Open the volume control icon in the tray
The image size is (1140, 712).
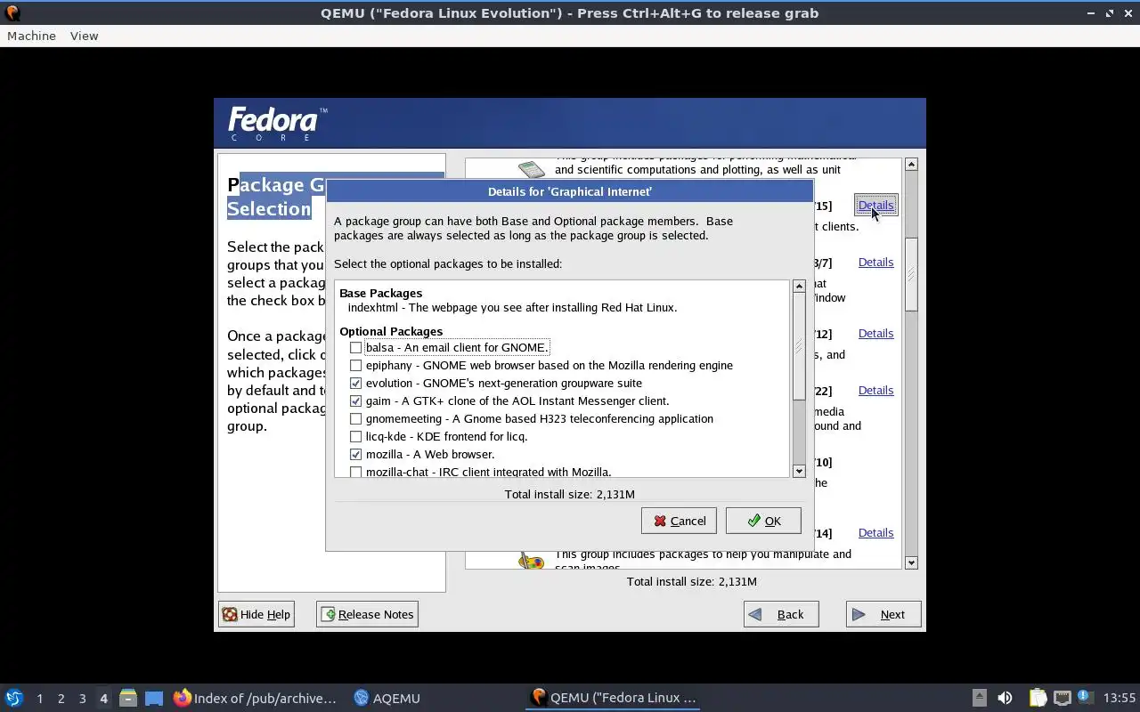pos(1005,698)
